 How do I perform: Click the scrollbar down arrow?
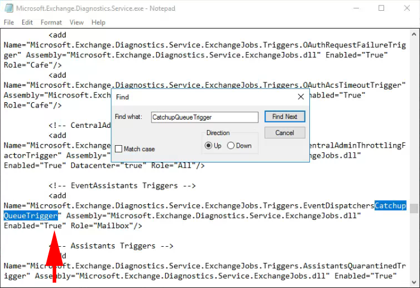tap(414, 283)
